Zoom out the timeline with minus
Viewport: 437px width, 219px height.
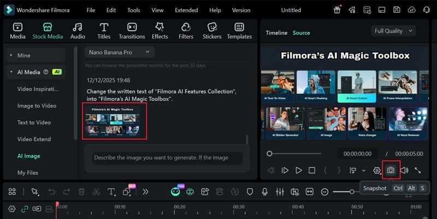coord(324,192)
